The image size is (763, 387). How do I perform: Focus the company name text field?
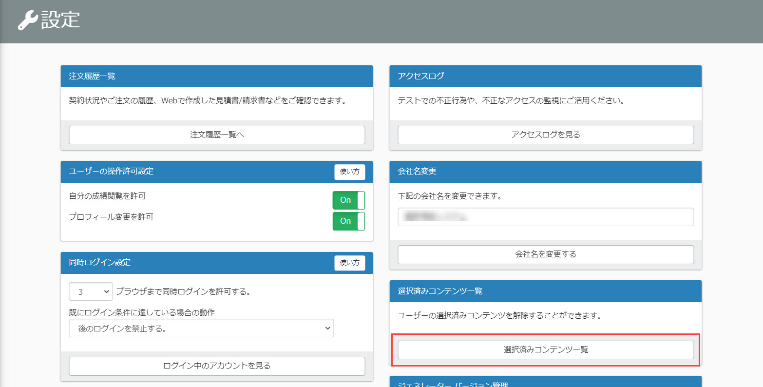(546, 217)
